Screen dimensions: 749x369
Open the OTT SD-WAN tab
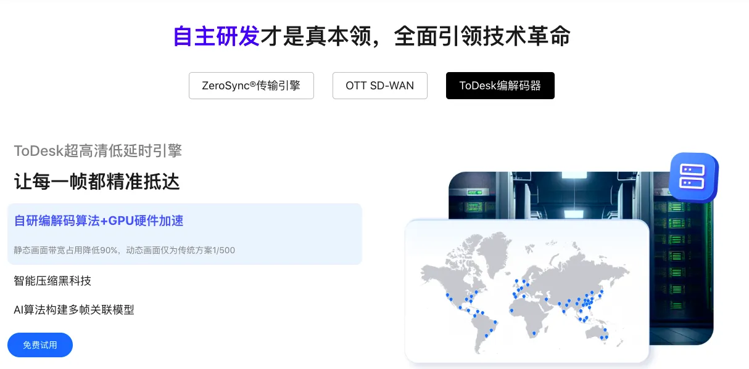pyautogui.click(x=380, y=86)
